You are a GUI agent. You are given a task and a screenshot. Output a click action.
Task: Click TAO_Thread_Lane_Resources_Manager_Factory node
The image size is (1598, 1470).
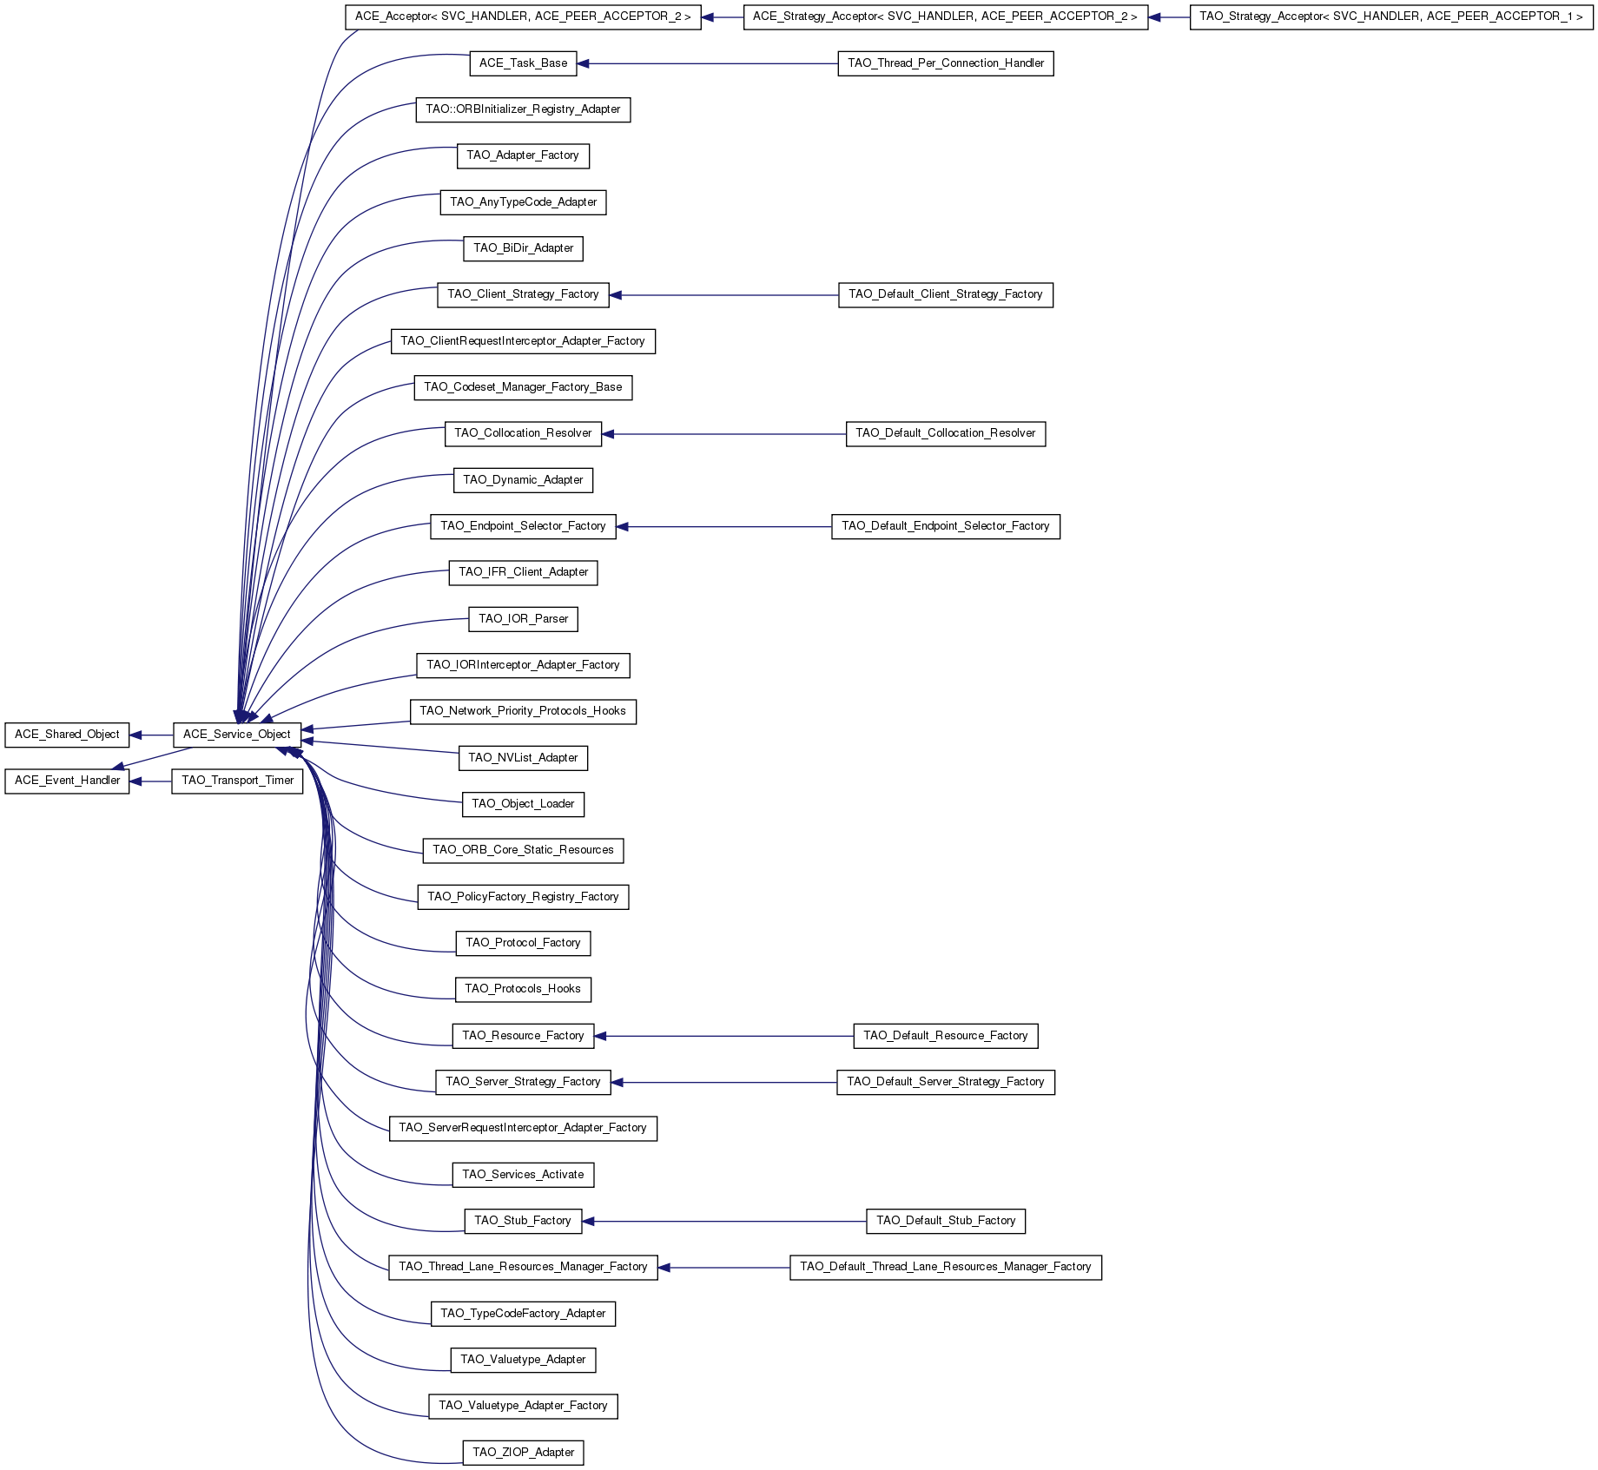pos(523,1267)
